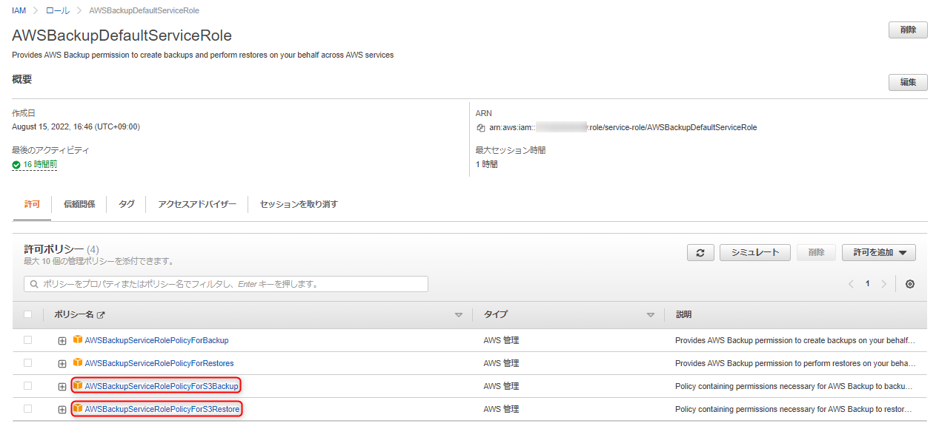Image resolution: width=939 pixels, height=426 pixels.
Task: Click inside the policy filter input field
Action: 222,283
